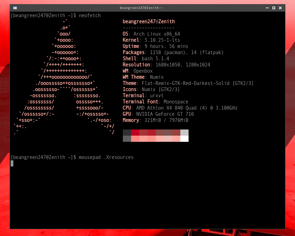Click the dark gray swatch in top palette row

[x=127, y=133]
